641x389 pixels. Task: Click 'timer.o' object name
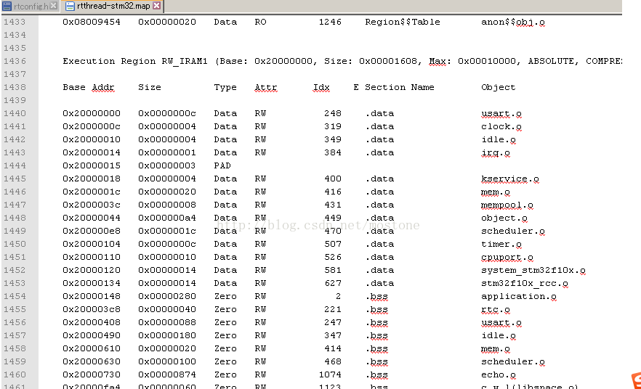point(501,244)
